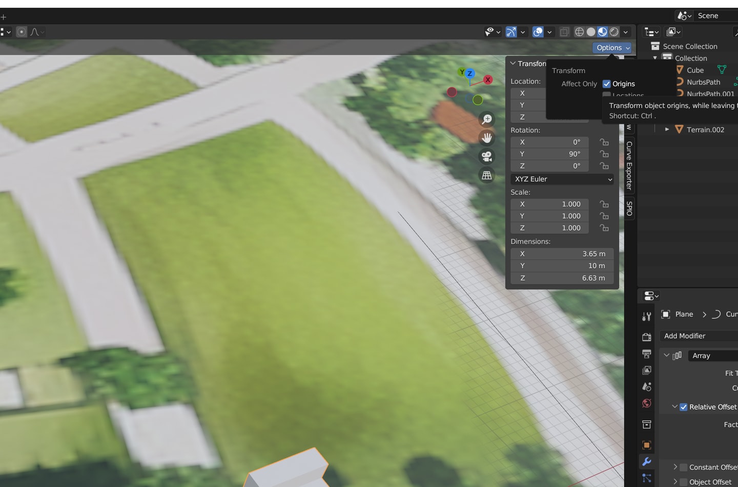Open the World properties tab
Viewport: 738px width, 487px height.
click(x=647, y=403)
